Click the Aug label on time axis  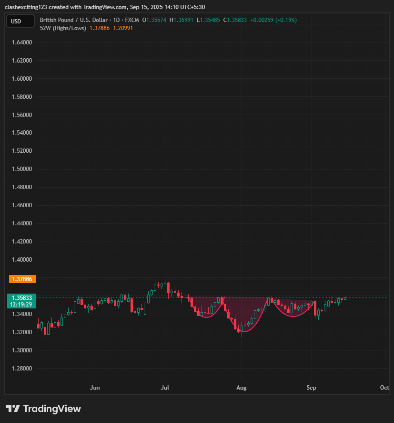tap(242, 387)
